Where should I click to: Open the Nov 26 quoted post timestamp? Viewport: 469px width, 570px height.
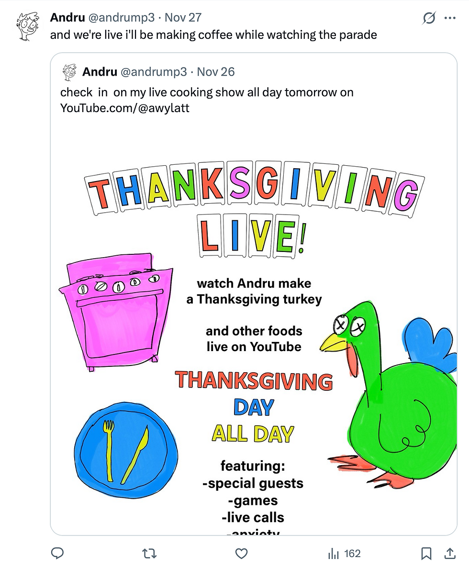click(216, 72)
